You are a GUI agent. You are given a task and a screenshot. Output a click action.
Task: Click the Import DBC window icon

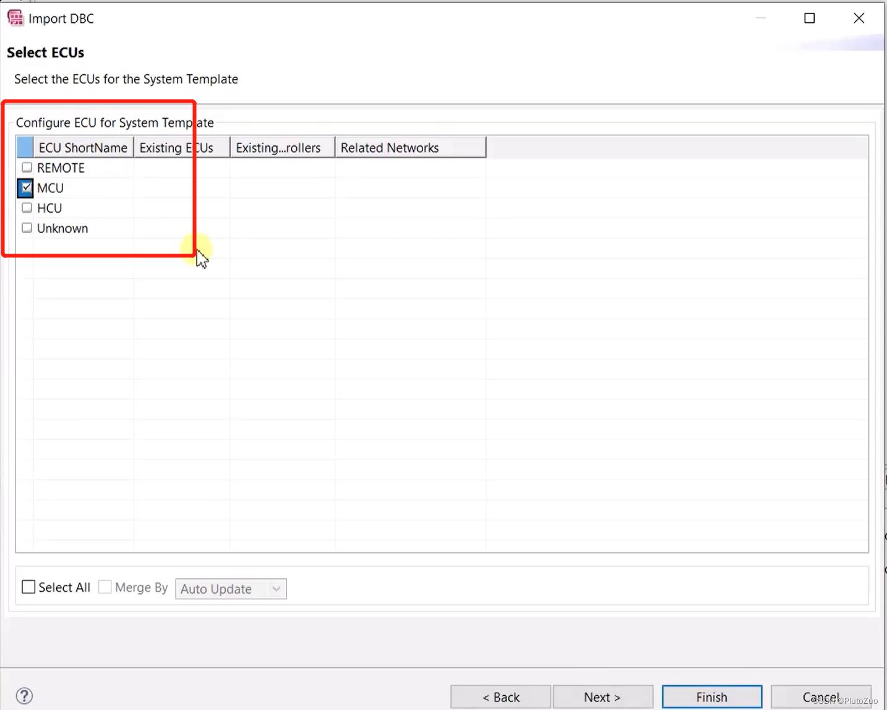click(x=15, y=18)
